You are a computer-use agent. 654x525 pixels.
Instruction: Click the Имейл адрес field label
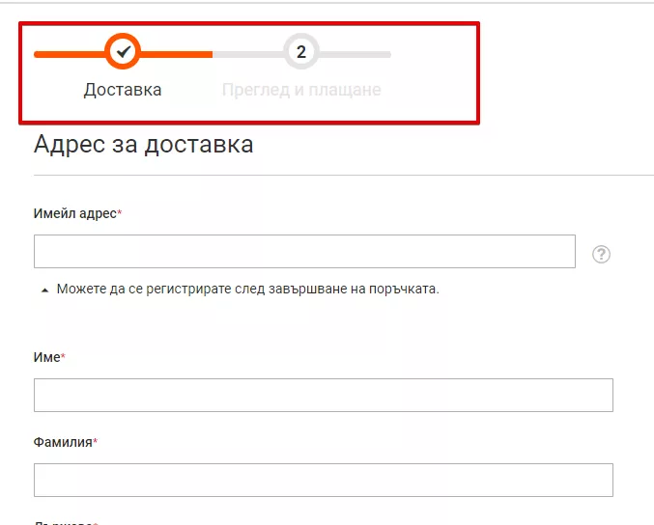(x=77, y=213)
